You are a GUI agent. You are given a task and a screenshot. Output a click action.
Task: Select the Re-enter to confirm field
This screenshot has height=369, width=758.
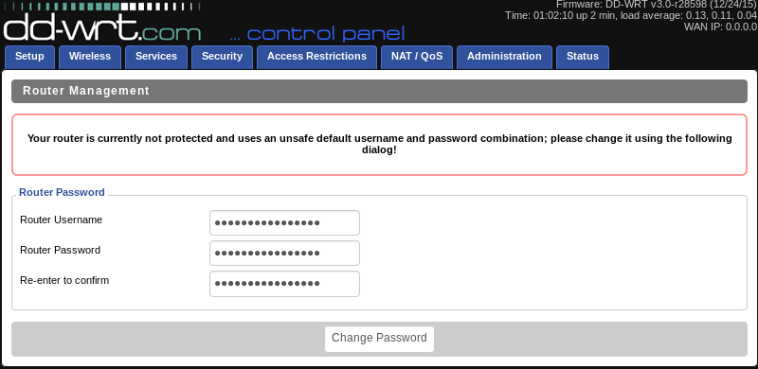(x=285, y=284)
